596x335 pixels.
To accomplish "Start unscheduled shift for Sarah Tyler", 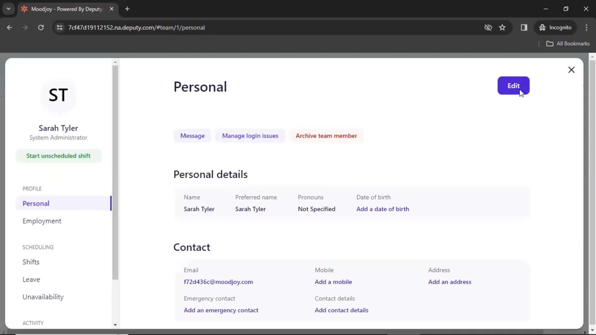I will pyautogui.click(x=58, y=155).
